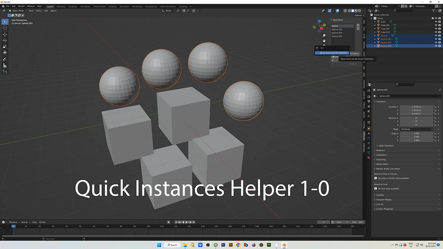Open the Render menu
The image size is (443, 249).
coord(21,6)
